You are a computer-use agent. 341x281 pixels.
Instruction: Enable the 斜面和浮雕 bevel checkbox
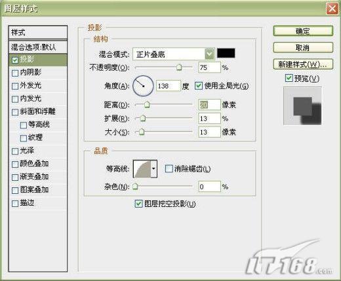tap(15, 112)
